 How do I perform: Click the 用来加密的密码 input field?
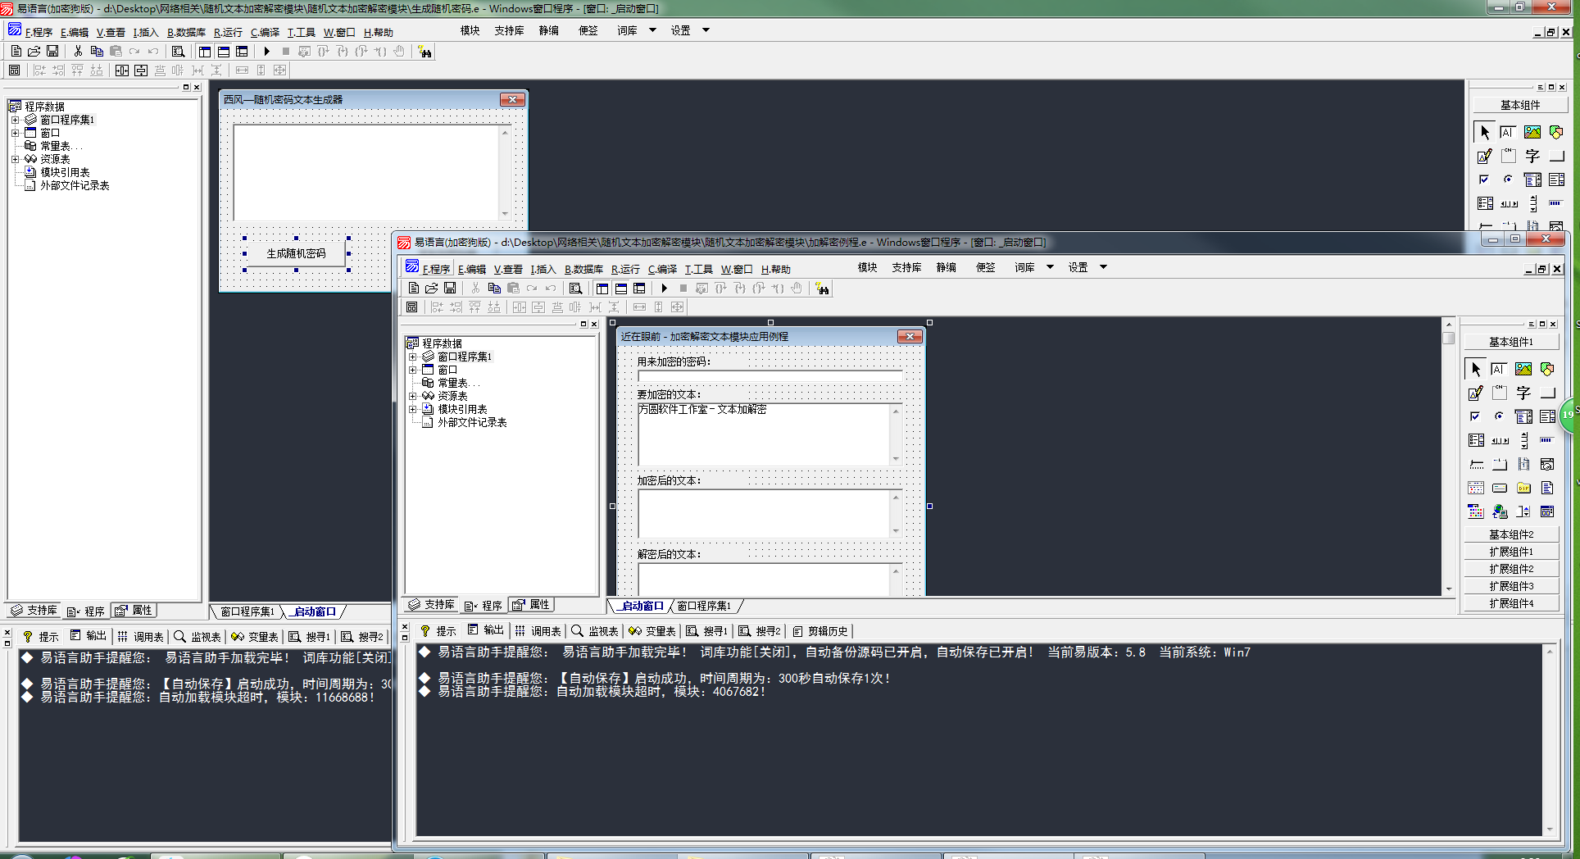click(770, 376)
